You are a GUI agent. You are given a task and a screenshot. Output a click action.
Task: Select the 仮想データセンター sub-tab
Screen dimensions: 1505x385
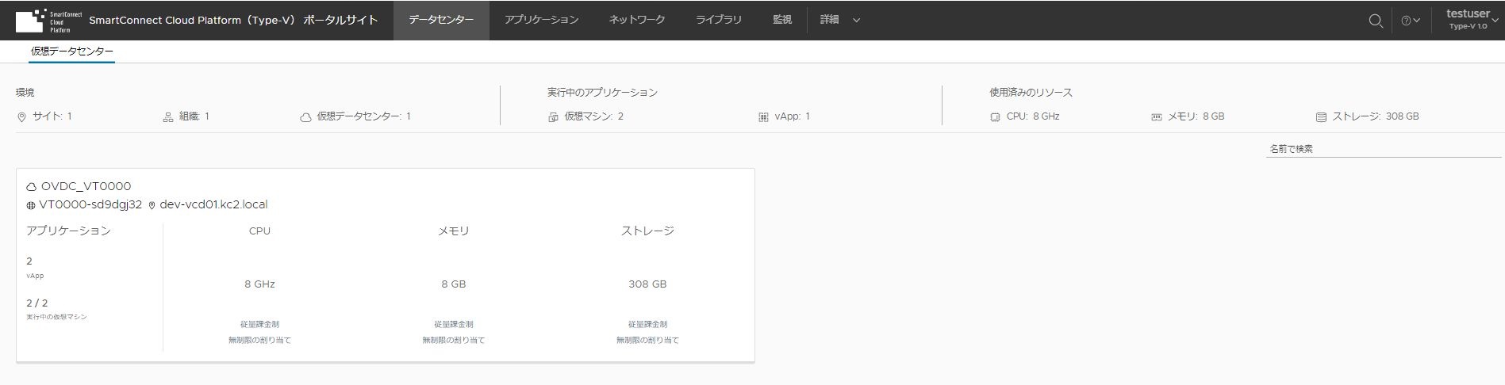(x=72, y=51)
